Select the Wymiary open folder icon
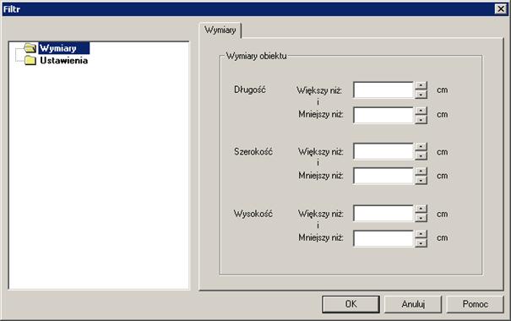Screen dimensions: 511x321 coord(30,48)
